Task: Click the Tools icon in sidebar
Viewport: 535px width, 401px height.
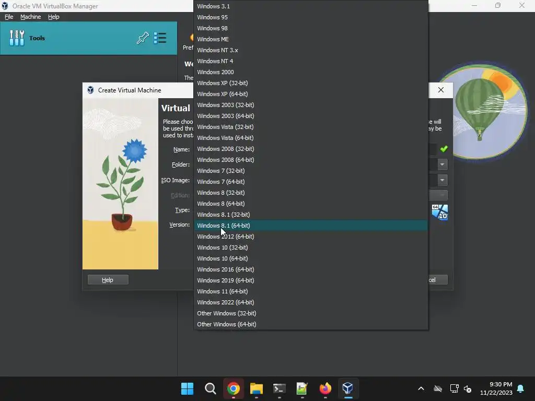Action: pyautogui.click(x=17, y=38)
